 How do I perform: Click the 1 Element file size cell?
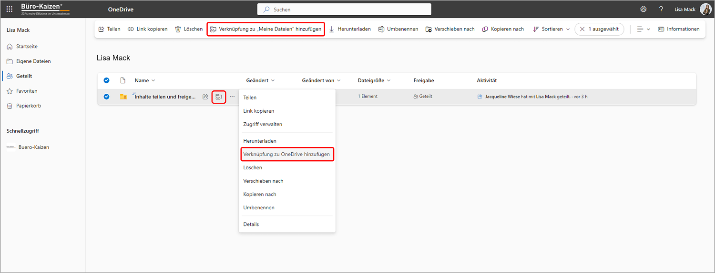(368, 96)
